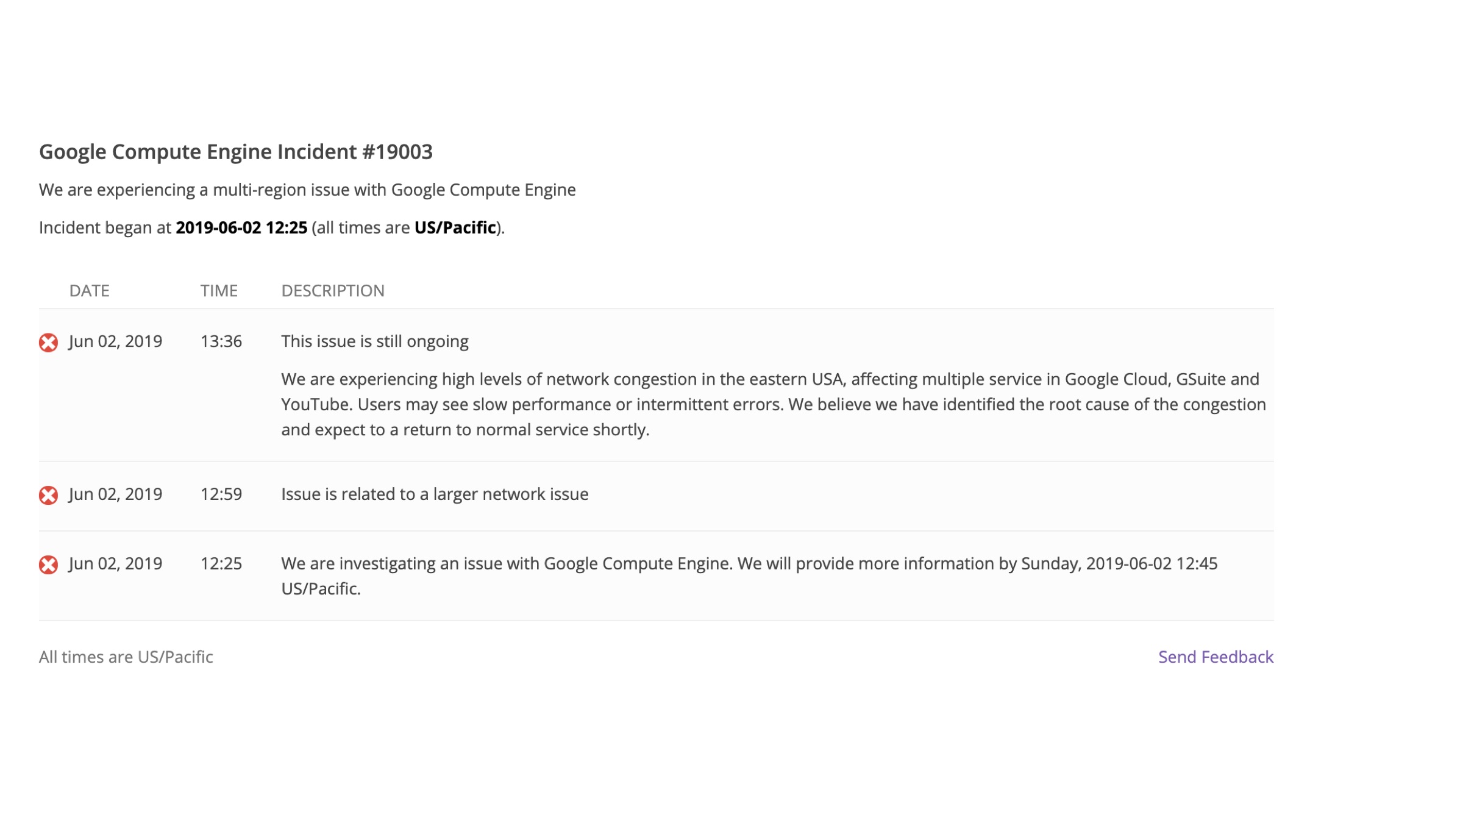Click the bold US/Pacific timezone in the header

coord(455,227)
